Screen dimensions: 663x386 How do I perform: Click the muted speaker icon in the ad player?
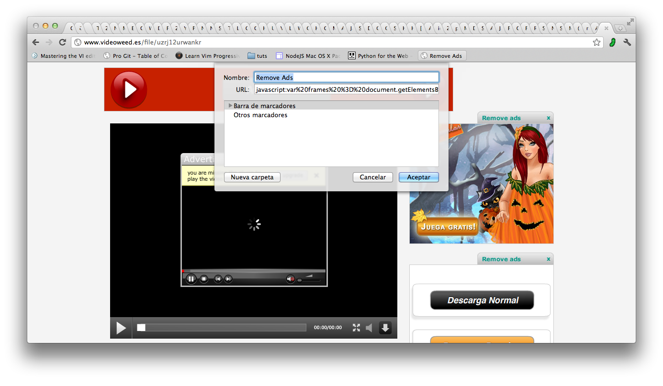290,279
